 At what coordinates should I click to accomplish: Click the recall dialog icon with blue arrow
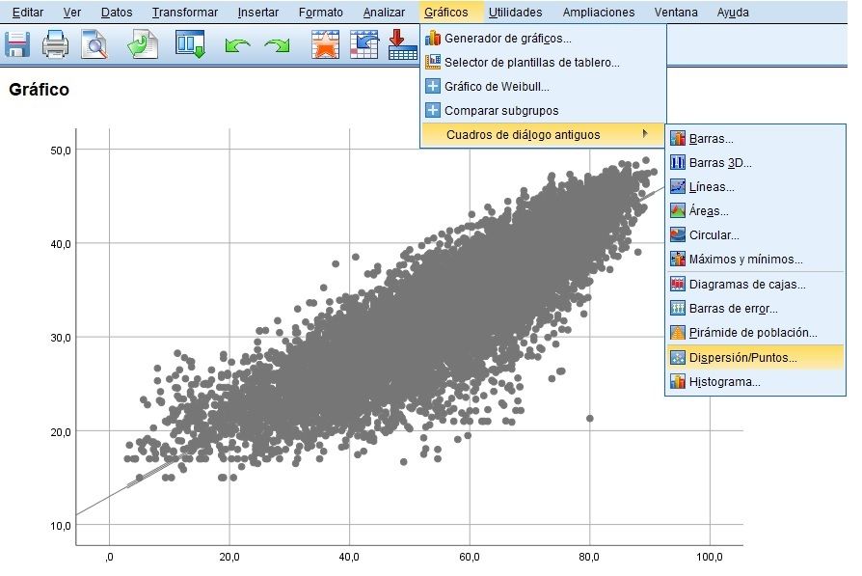[x=364, y=44]
